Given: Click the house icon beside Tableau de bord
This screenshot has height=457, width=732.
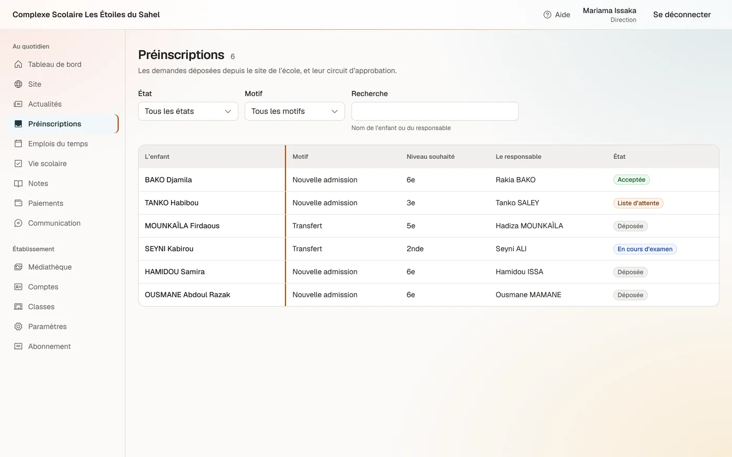Looking at the screenshot, I should [x=18, y=64].
